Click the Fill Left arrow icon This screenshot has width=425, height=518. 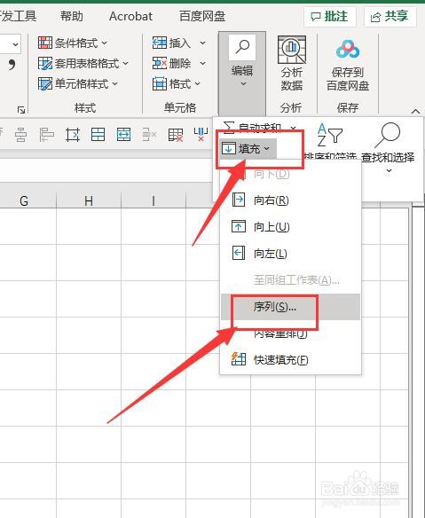(239, 254)
